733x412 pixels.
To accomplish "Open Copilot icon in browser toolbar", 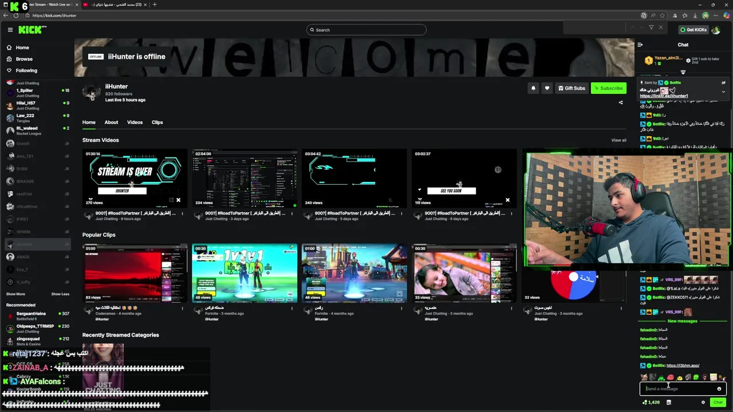I will 726,15.
